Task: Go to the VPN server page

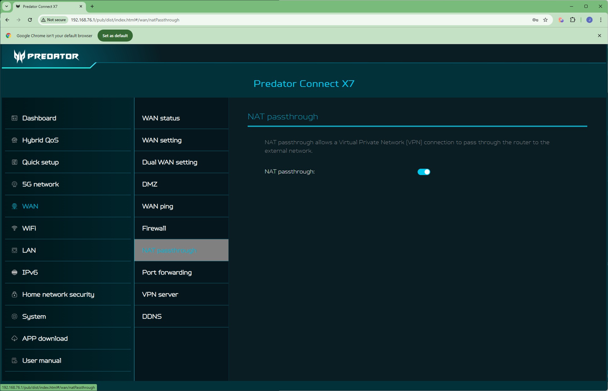Action: click(160, 294)
